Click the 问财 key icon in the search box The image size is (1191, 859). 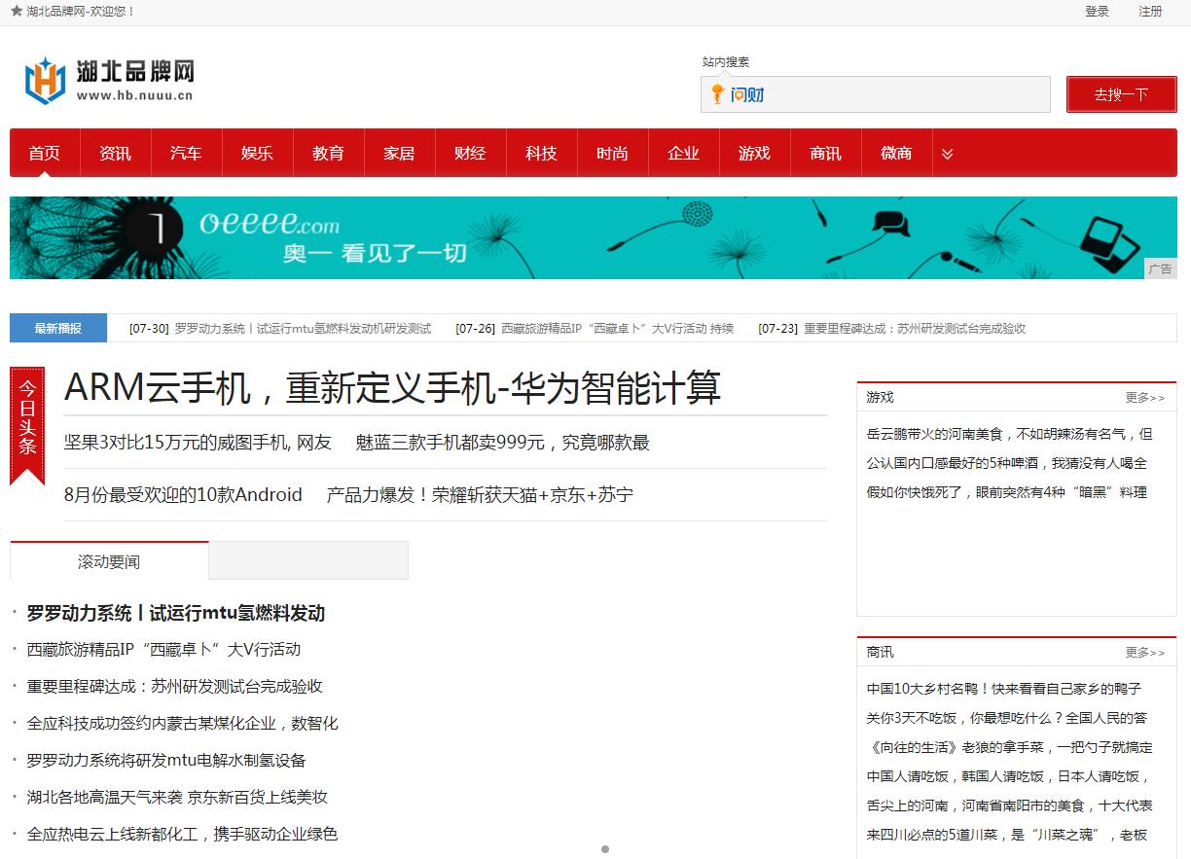click(718, 94)
